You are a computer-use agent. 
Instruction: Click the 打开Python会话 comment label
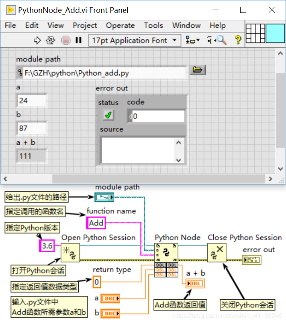tap(38, 270)
